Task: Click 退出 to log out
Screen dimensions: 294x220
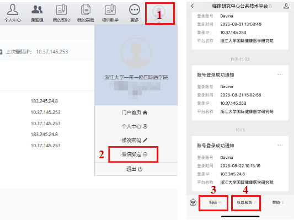Action: coord(134,169)
